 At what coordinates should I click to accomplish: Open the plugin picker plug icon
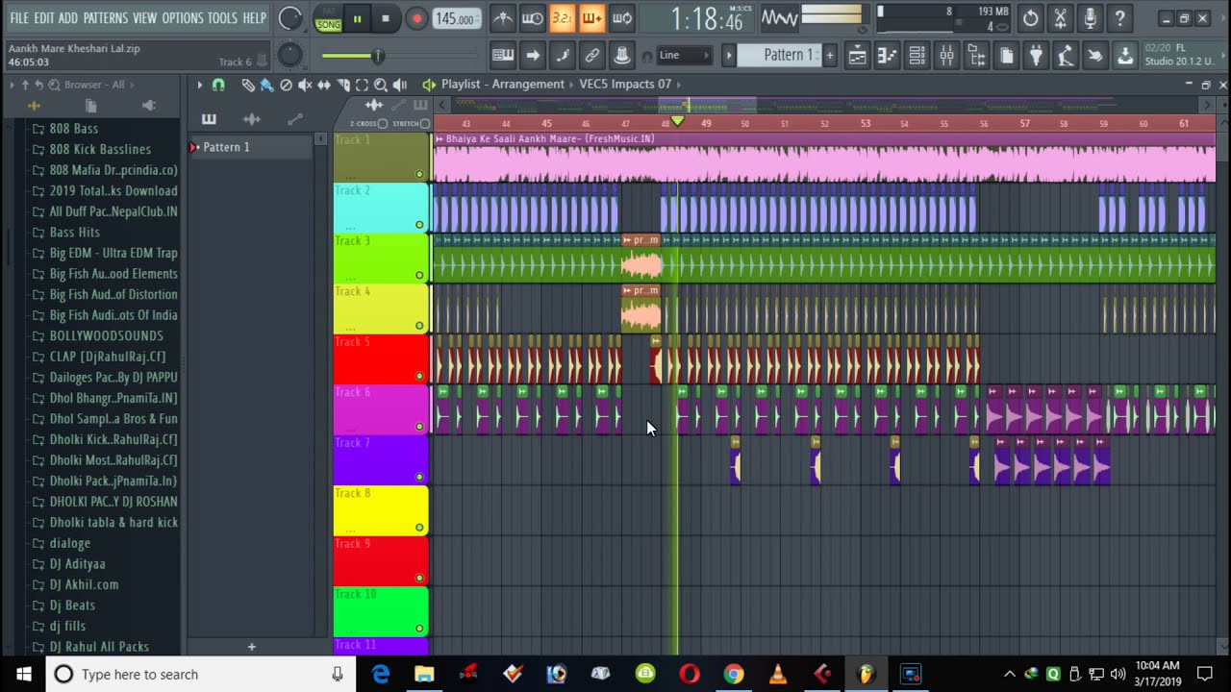(x=1036, y=56)
